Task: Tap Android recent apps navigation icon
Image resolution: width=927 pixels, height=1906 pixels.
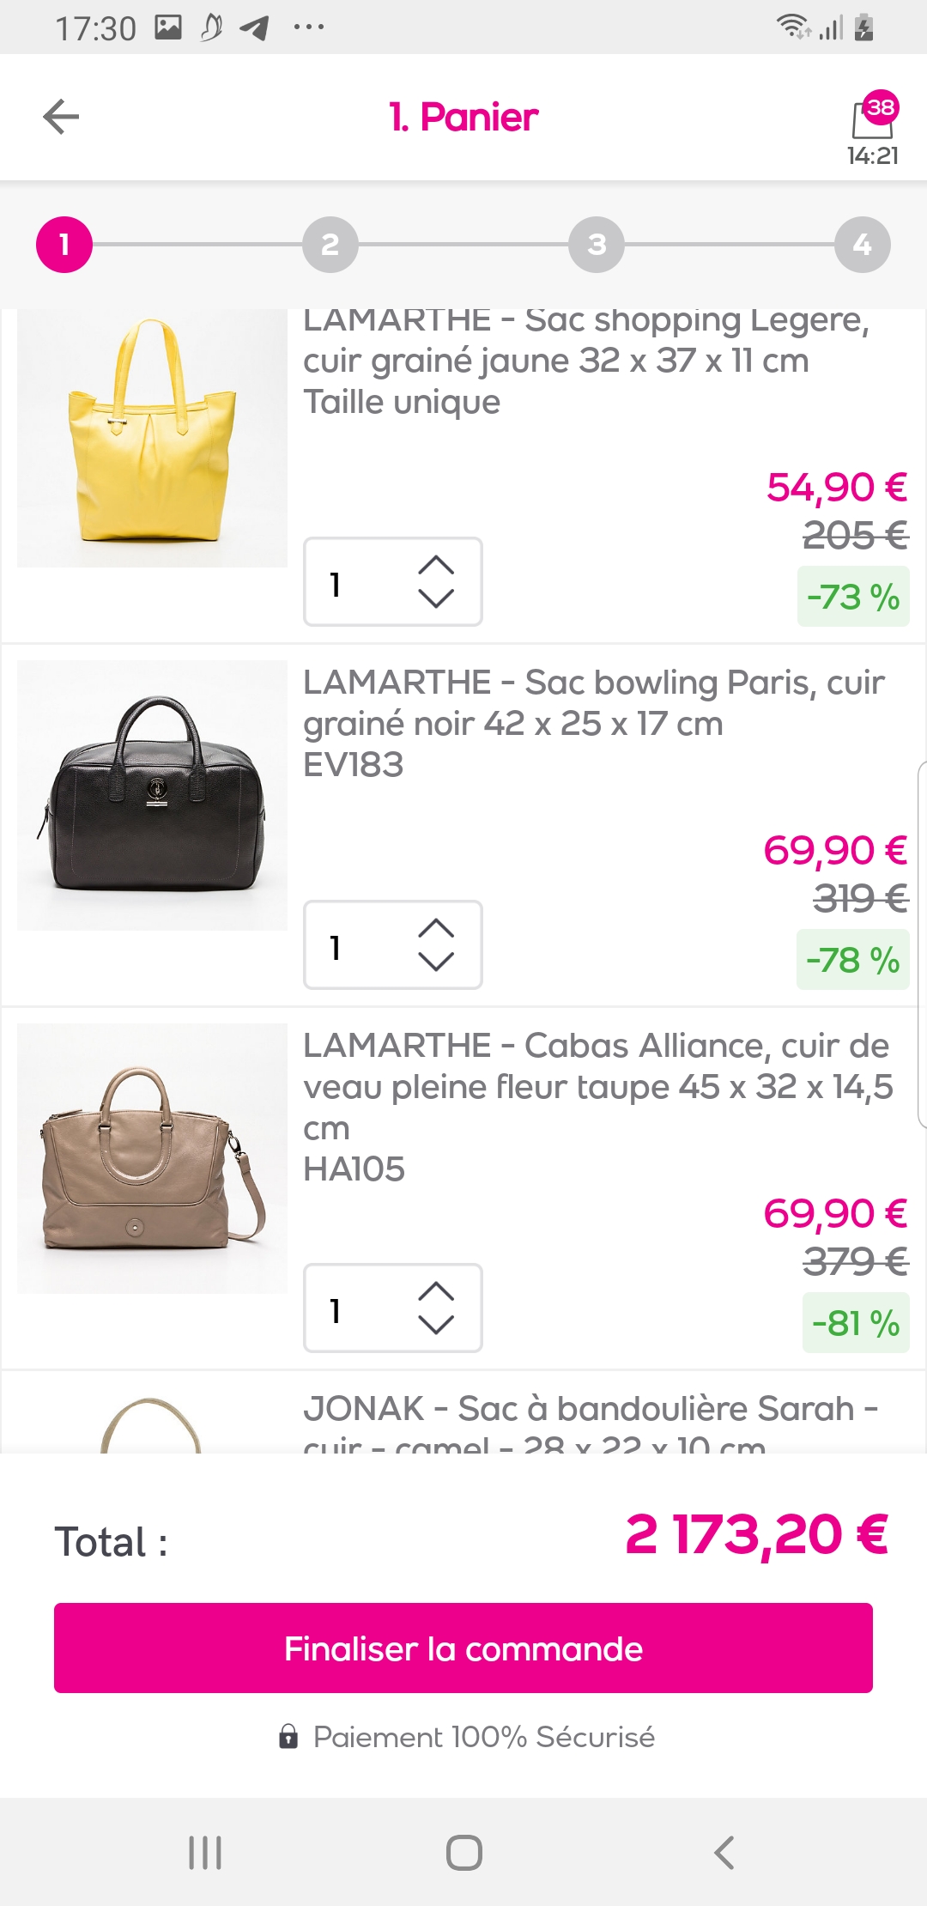Action: (x=205, y=1852)
